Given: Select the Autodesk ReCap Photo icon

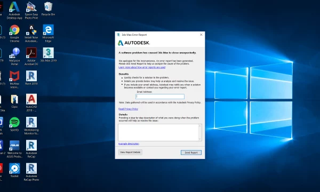Looking at the screenshot, I should click(x=31, y=172).
